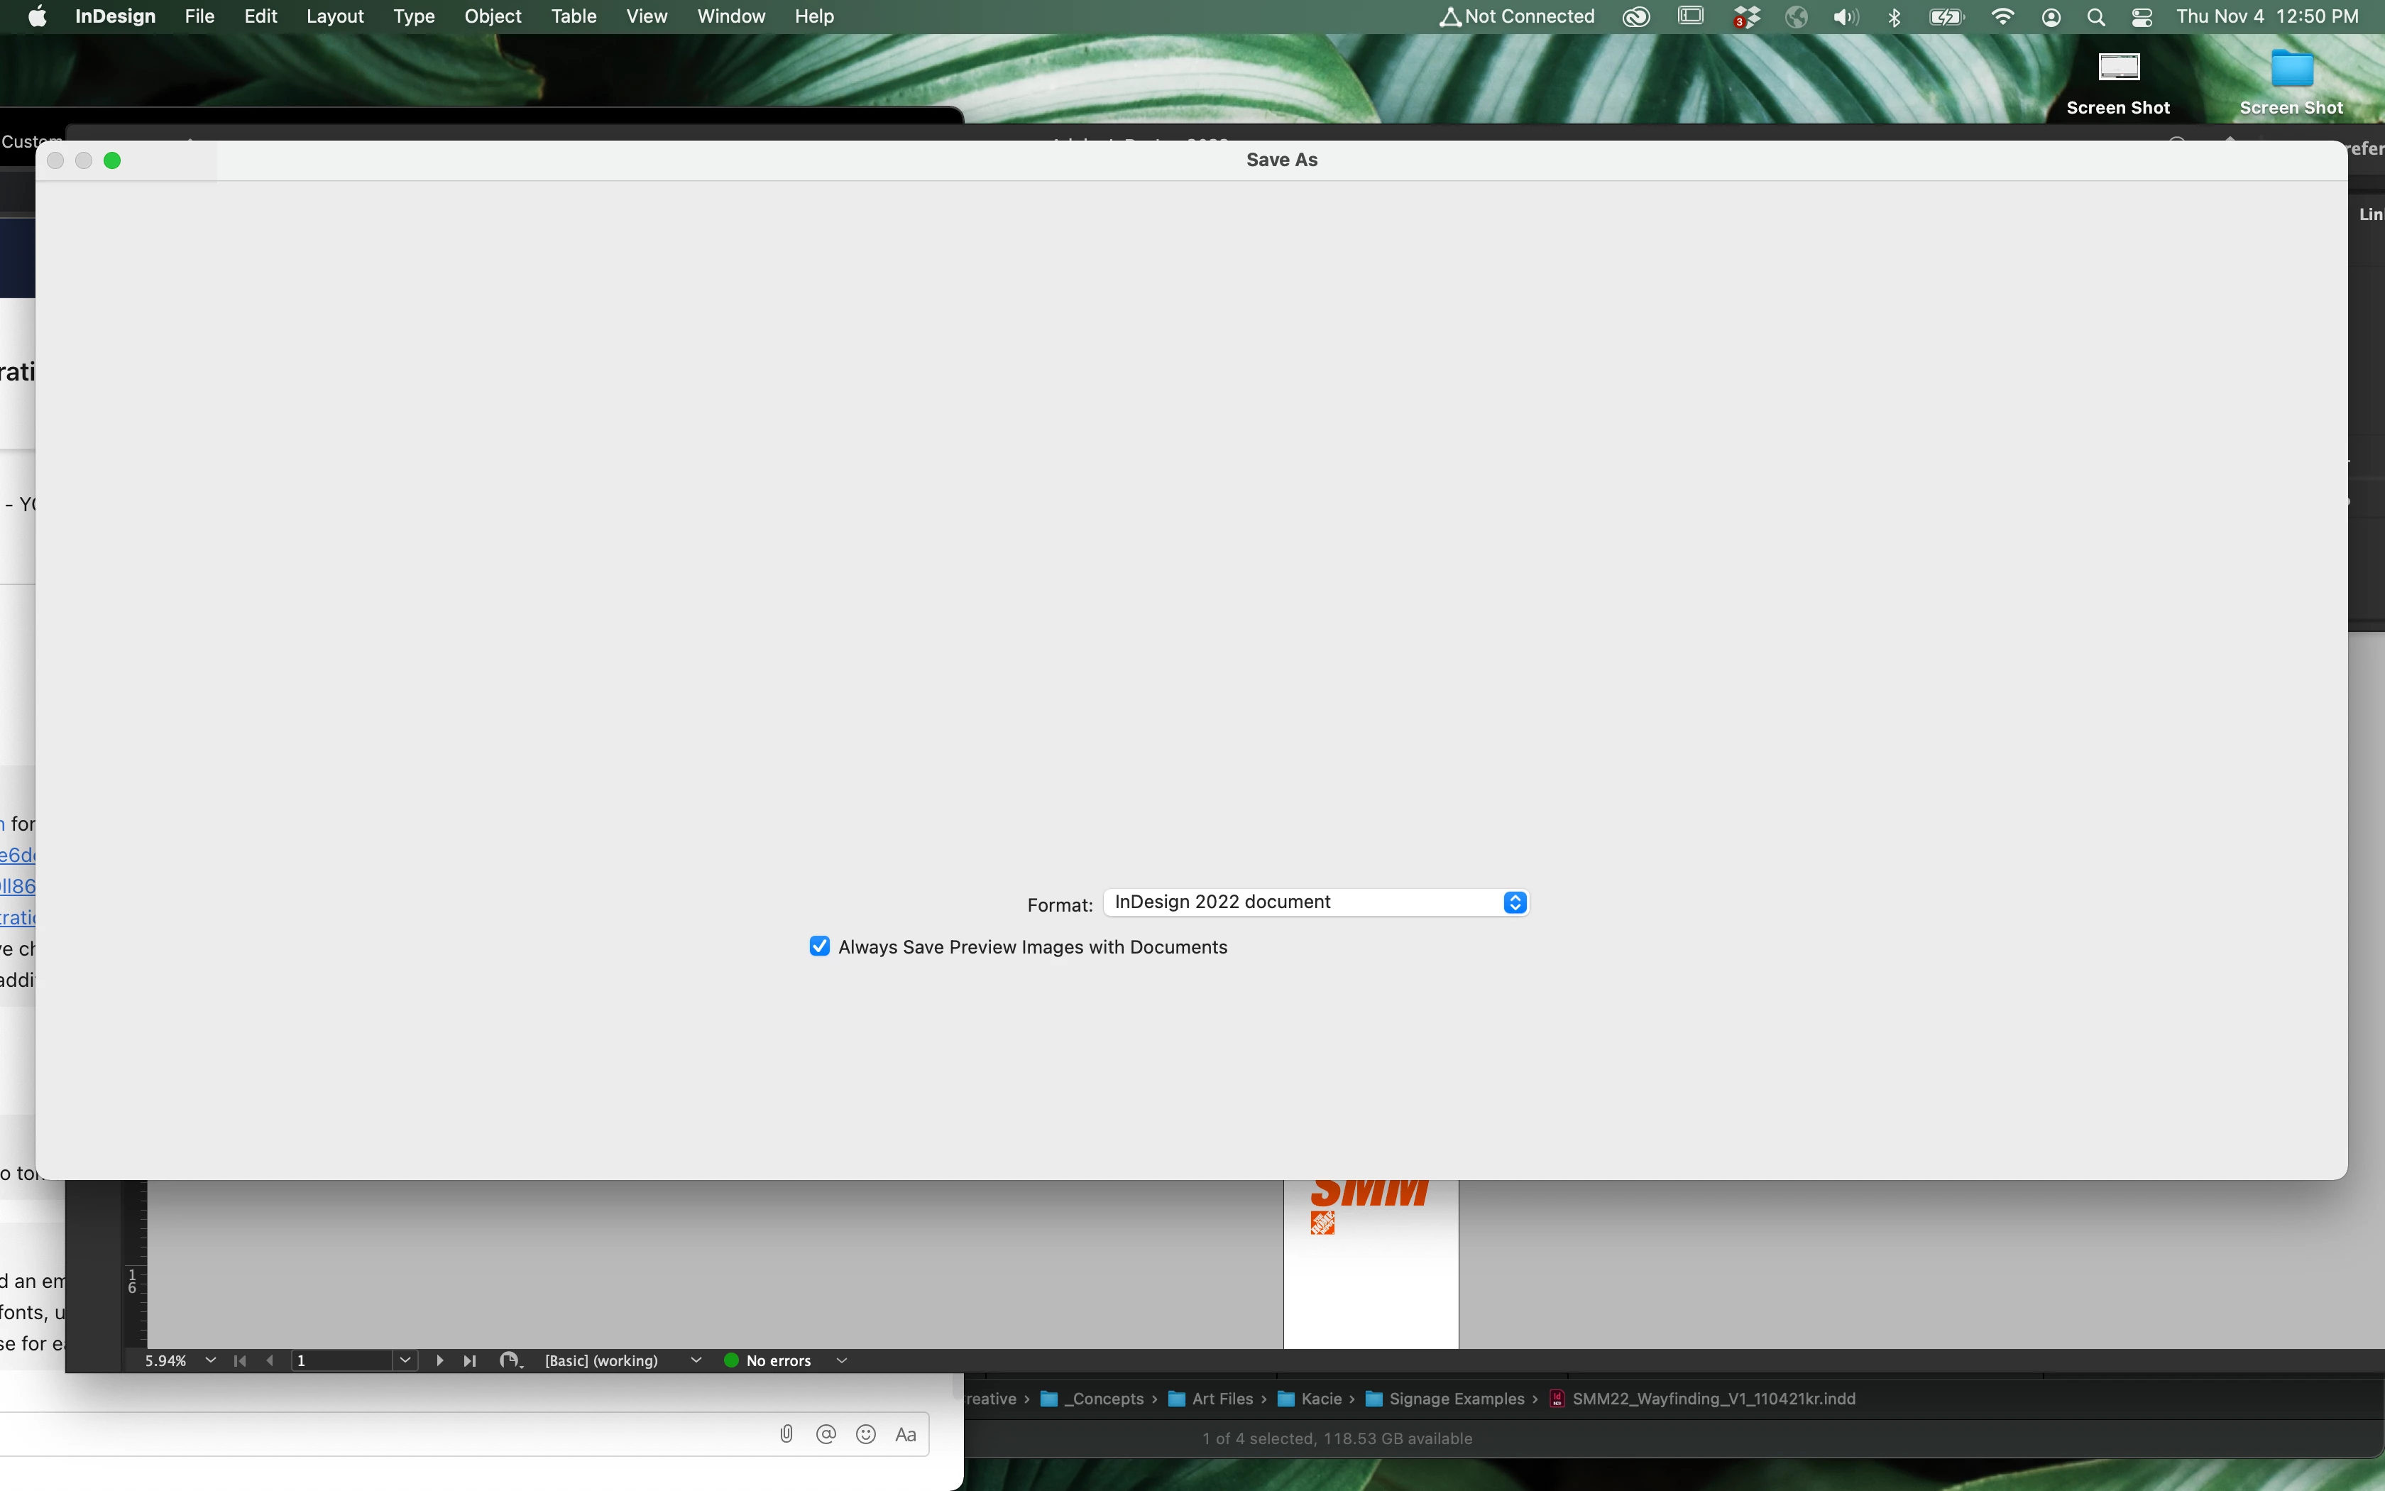The image size is (2385, 1491).
Task: Uncheck Always Save Preview Images checkbox
Action: [x=819, y=946]
